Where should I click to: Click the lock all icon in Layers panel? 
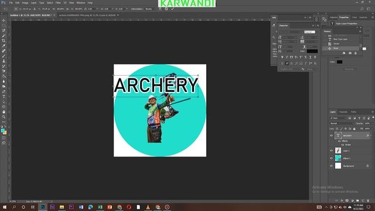354,129
